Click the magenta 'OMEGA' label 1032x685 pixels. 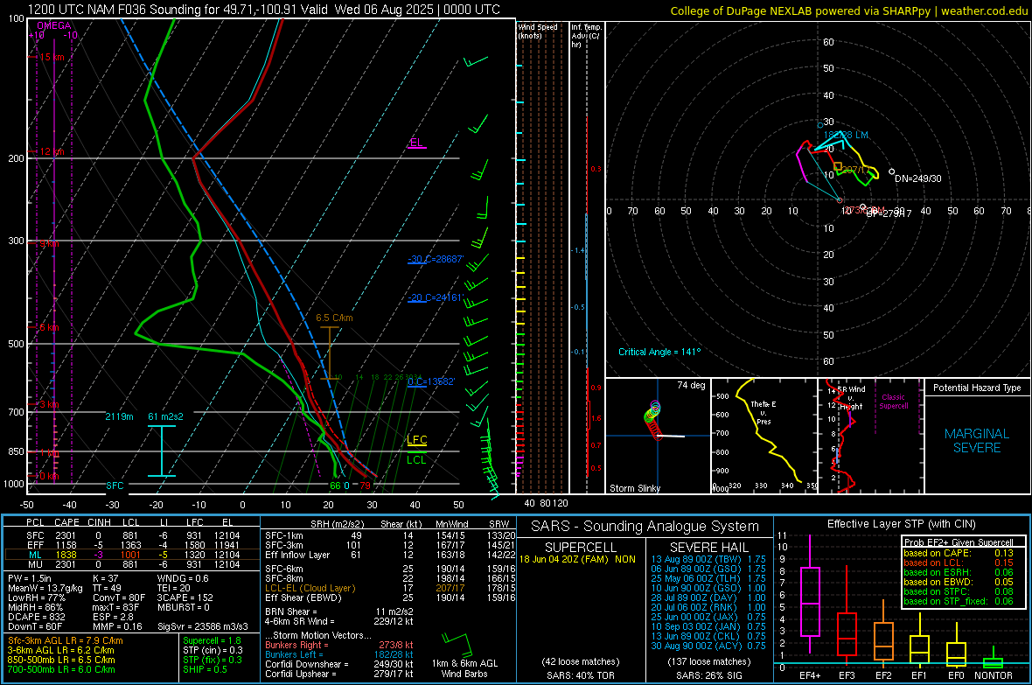[54, 25]
